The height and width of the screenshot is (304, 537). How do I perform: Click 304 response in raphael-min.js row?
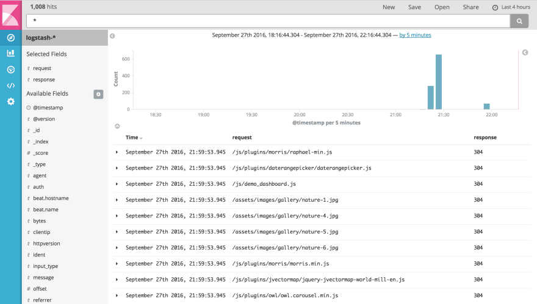pos(478,152)
